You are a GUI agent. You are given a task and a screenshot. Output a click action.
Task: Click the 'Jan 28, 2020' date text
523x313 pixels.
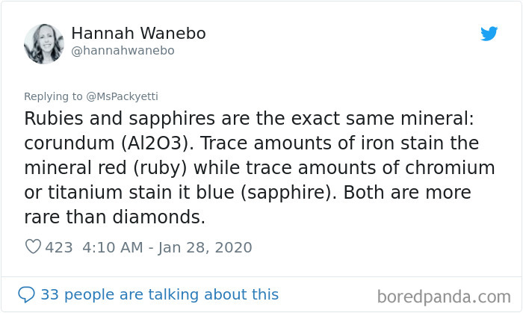tap(205, 247)
